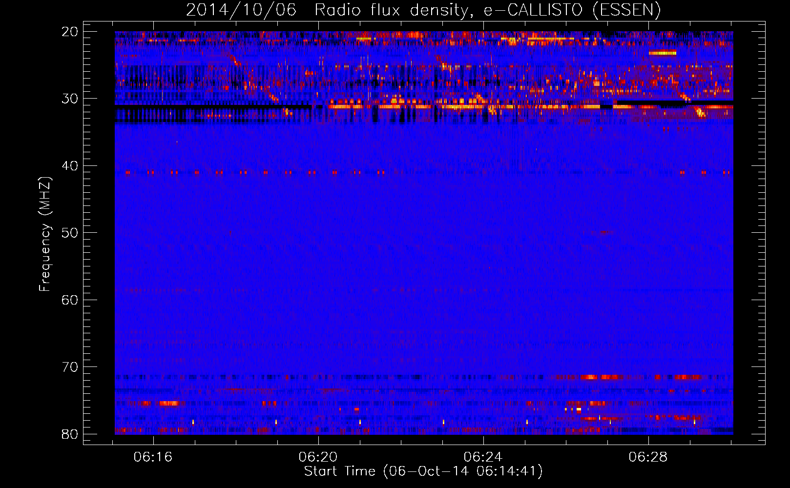Click the spectrogram plot area at 50 MHz, 06:20
Viewport: 790px width, 488px height.
point(318,232)
